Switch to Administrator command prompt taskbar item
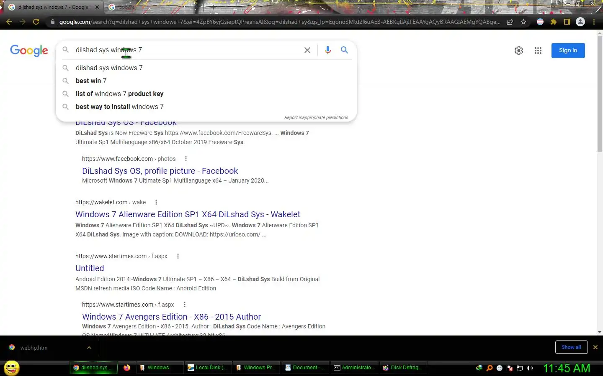This screenshot has width=603, height=376. (354, 368)
